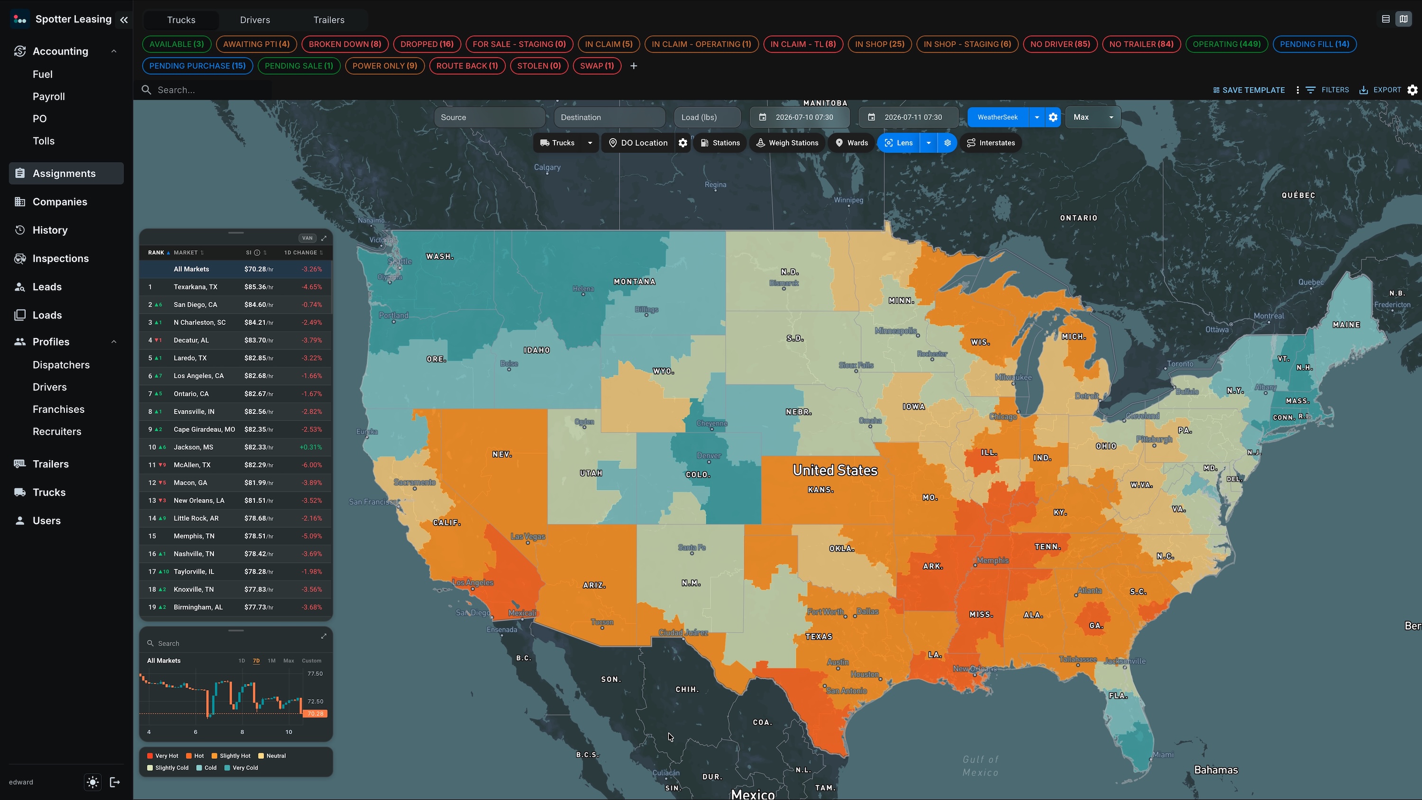1422x800 pixels.
Task: Toggle the VAN equipment chip
Action: (x=307, y=238)
